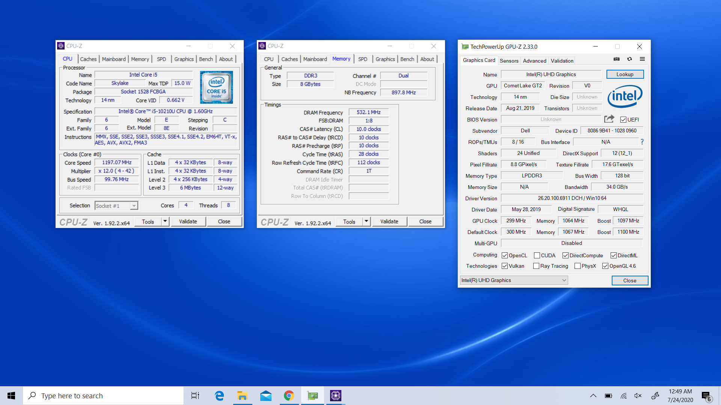Click the DRAM Frequency value 532.1 MHz
Image resolution: width=721 pixels, height=405 pixels.
coord(368,112)
